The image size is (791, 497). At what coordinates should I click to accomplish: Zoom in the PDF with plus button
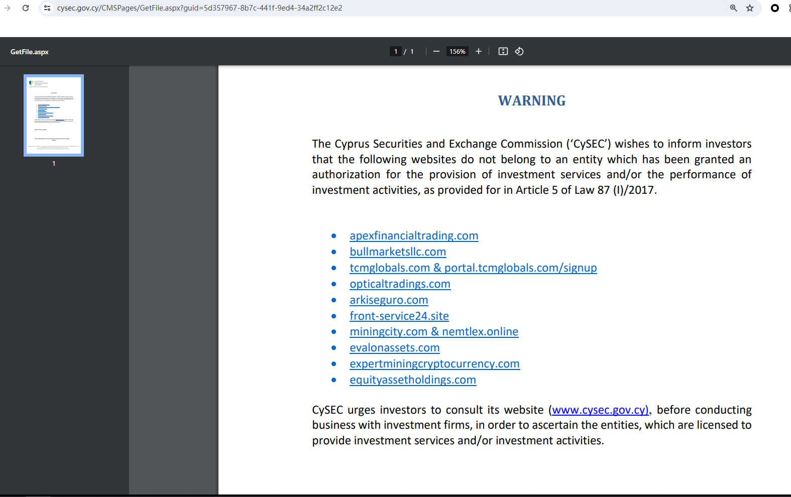[x=479, y=51]
